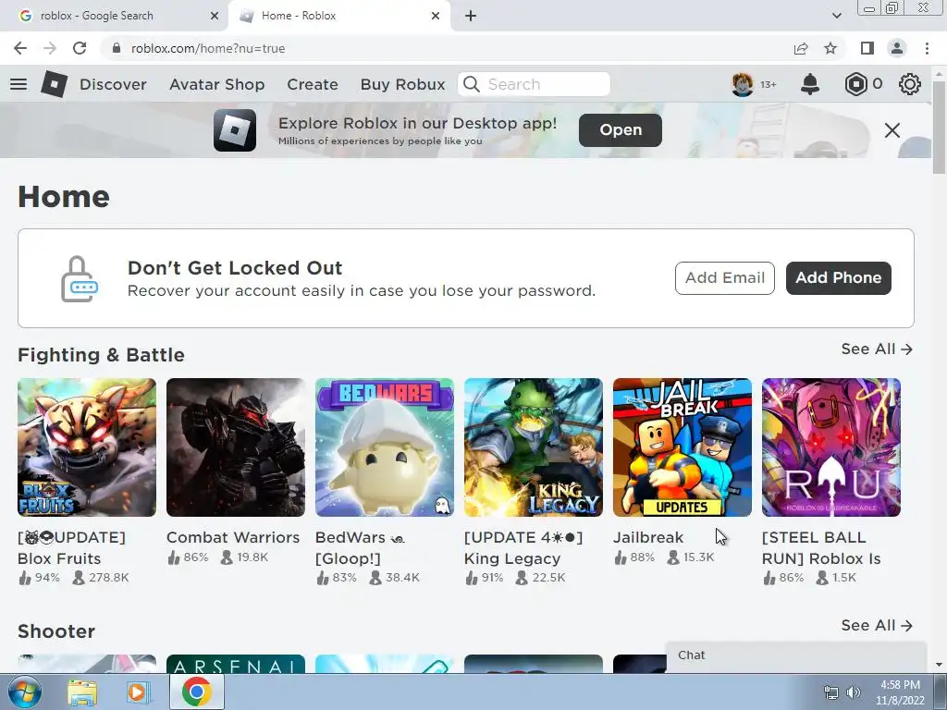Close the roblox Google Search tab
Image resolution: width=947 pixels, height=710 pixels.
tap(215, 16)
